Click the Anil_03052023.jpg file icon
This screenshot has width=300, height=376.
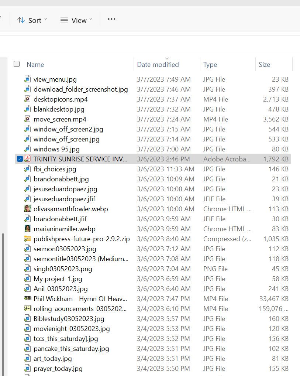pos(28,288)
